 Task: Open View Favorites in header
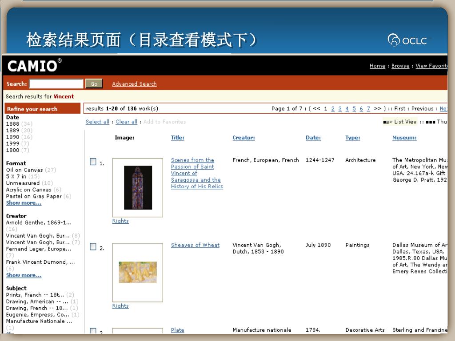[x=431, y=66]
